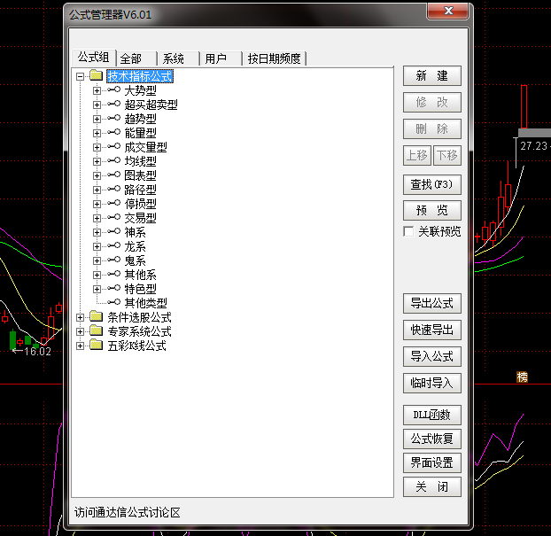Image resolution: width=551 pixels, height=536 pixels.
Task: Collapse the 技术指标公式 root node
Action: point(81,76)
